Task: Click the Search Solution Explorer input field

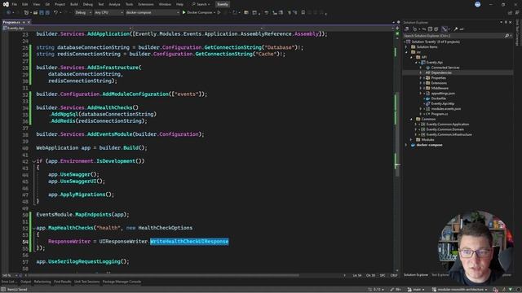Action: tap(453, 36)
